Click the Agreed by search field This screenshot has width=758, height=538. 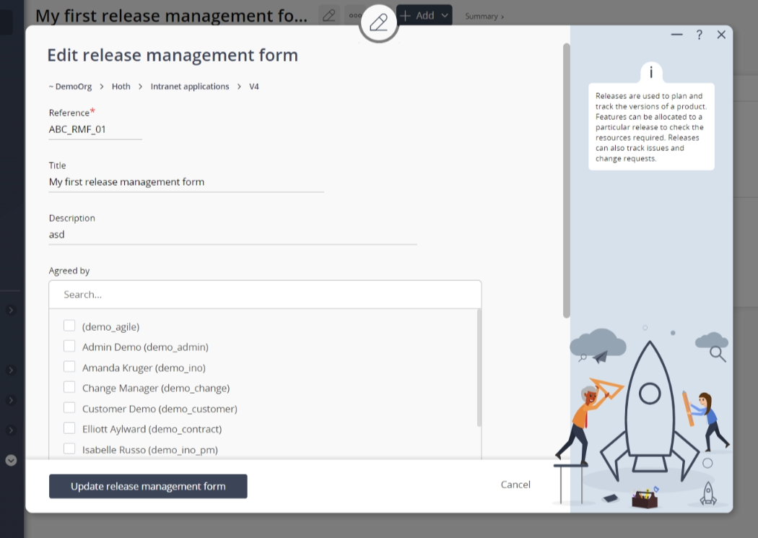tap(264, 295)
